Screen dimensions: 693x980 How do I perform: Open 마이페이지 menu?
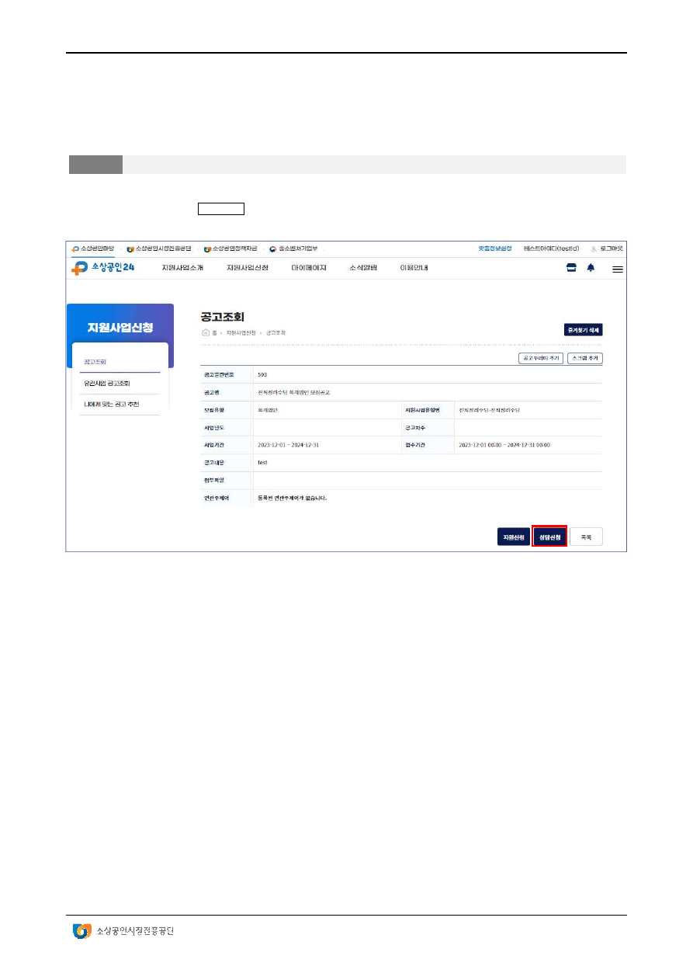[x=309, y=268]
